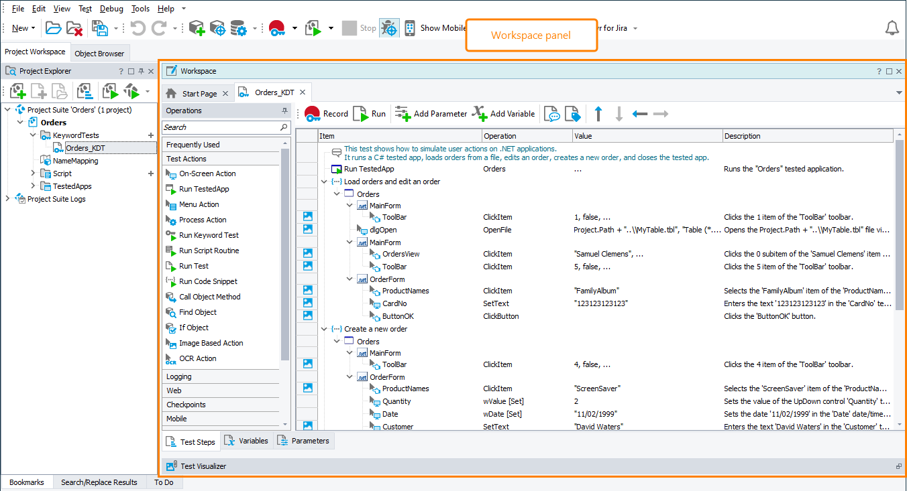Screen dimensions: 907x491
Task: Click the Add Parameter icon
Action: (x=403, y=113)
